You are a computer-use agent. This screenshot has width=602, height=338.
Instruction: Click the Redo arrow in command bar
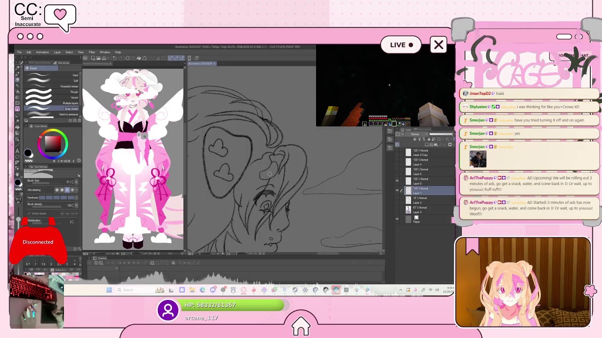[120, 58]
